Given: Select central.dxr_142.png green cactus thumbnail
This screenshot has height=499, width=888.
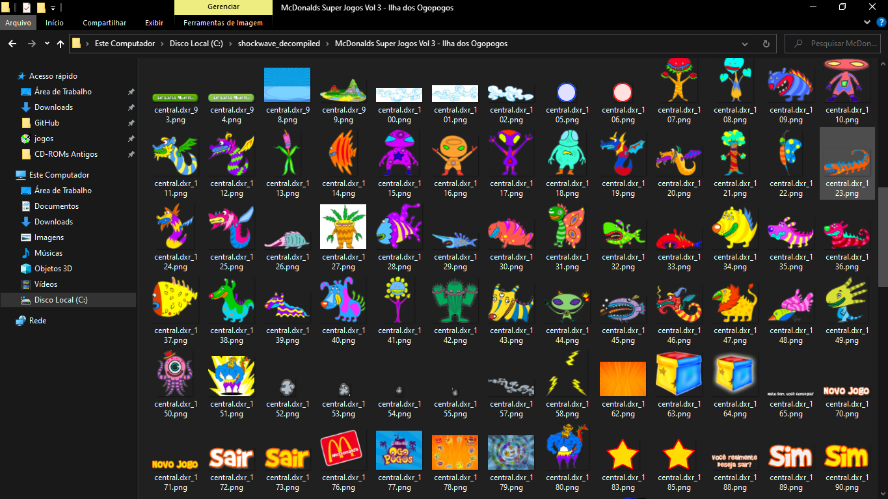Looking at the screenshot, I should click(x=455, y=301).
